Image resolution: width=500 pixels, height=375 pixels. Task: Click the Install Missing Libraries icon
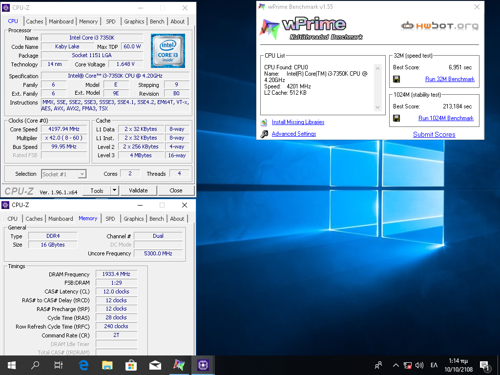(x=264, y=122)
